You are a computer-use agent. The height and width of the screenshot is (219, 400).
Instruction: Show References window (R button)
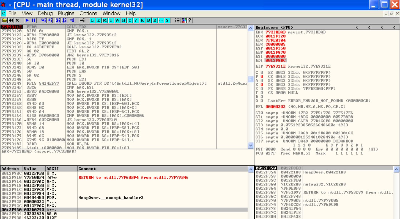pos(155,20)
